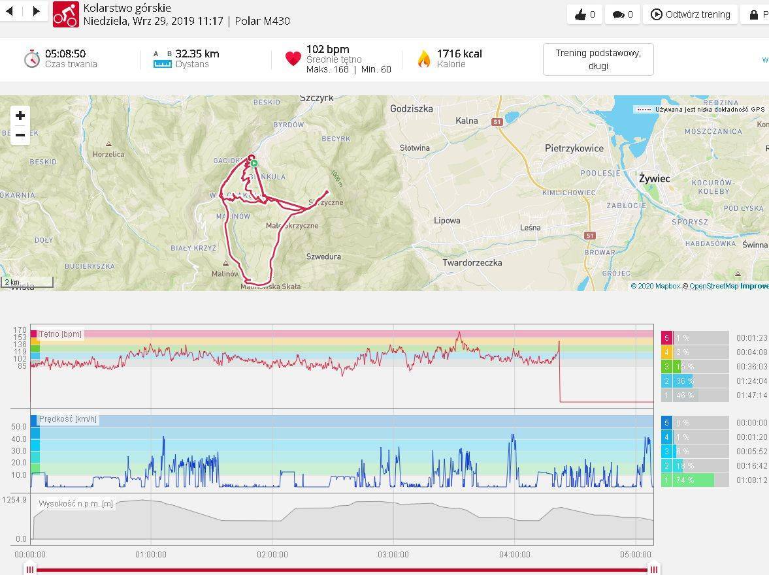Image resolution: width=769 pixels, height=575 pixels.
Task: Click the heart icon beside average heart rate
Action: (293, 59)
